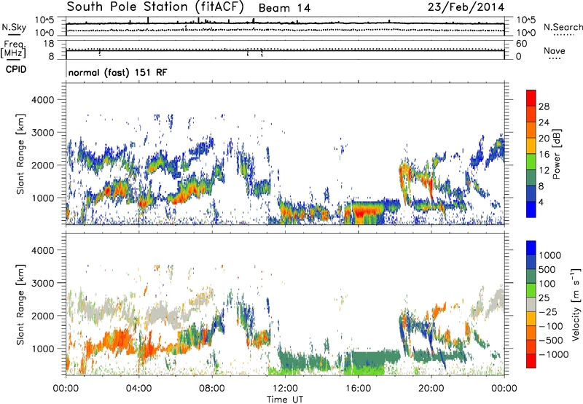Click the '20' label on the power colorbar
The height and width of the screenshot is (404, 583).
click(544, 139)
